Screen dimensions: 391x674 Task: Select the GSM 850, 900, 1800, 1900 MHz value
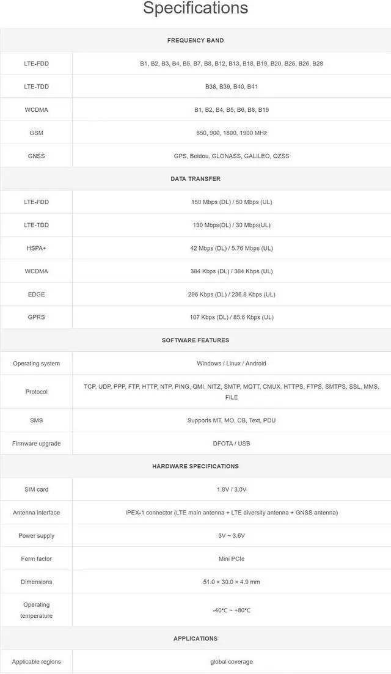(232, 133)
